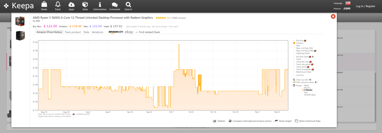Click the Data box icon
This screenshot has height=133, width=382.
[x=85, y=4]
